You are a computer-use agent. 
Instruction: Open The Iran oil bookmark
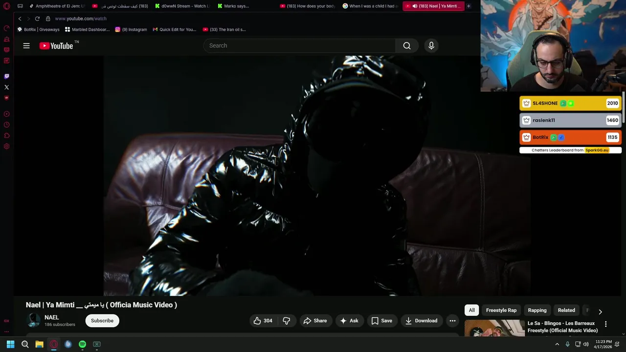(x=224, y=29)
